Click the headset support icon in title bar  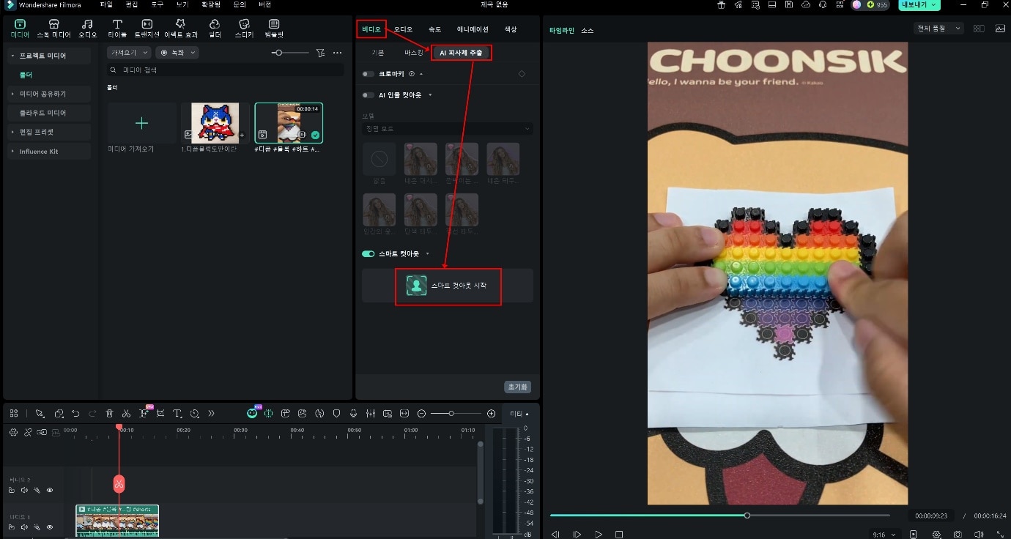[x=823, y=4]
